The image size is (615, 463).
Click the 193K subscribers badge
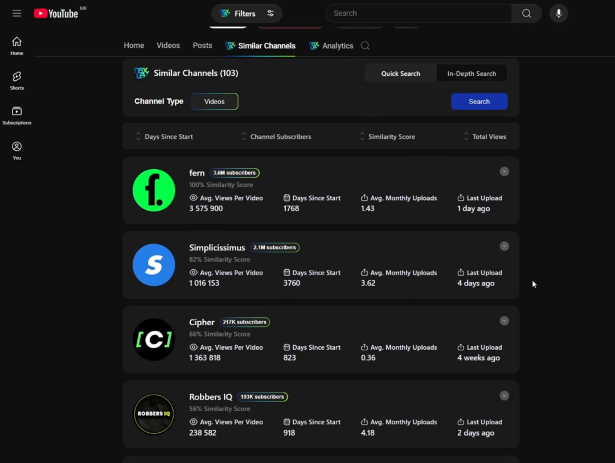262,397
